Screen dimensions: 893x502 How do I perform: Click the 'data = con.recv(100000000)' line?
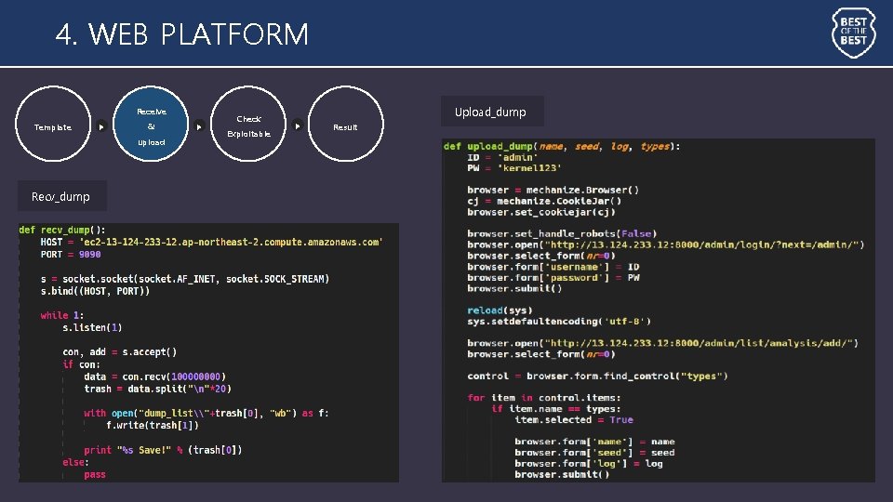[x=155, y=376]
